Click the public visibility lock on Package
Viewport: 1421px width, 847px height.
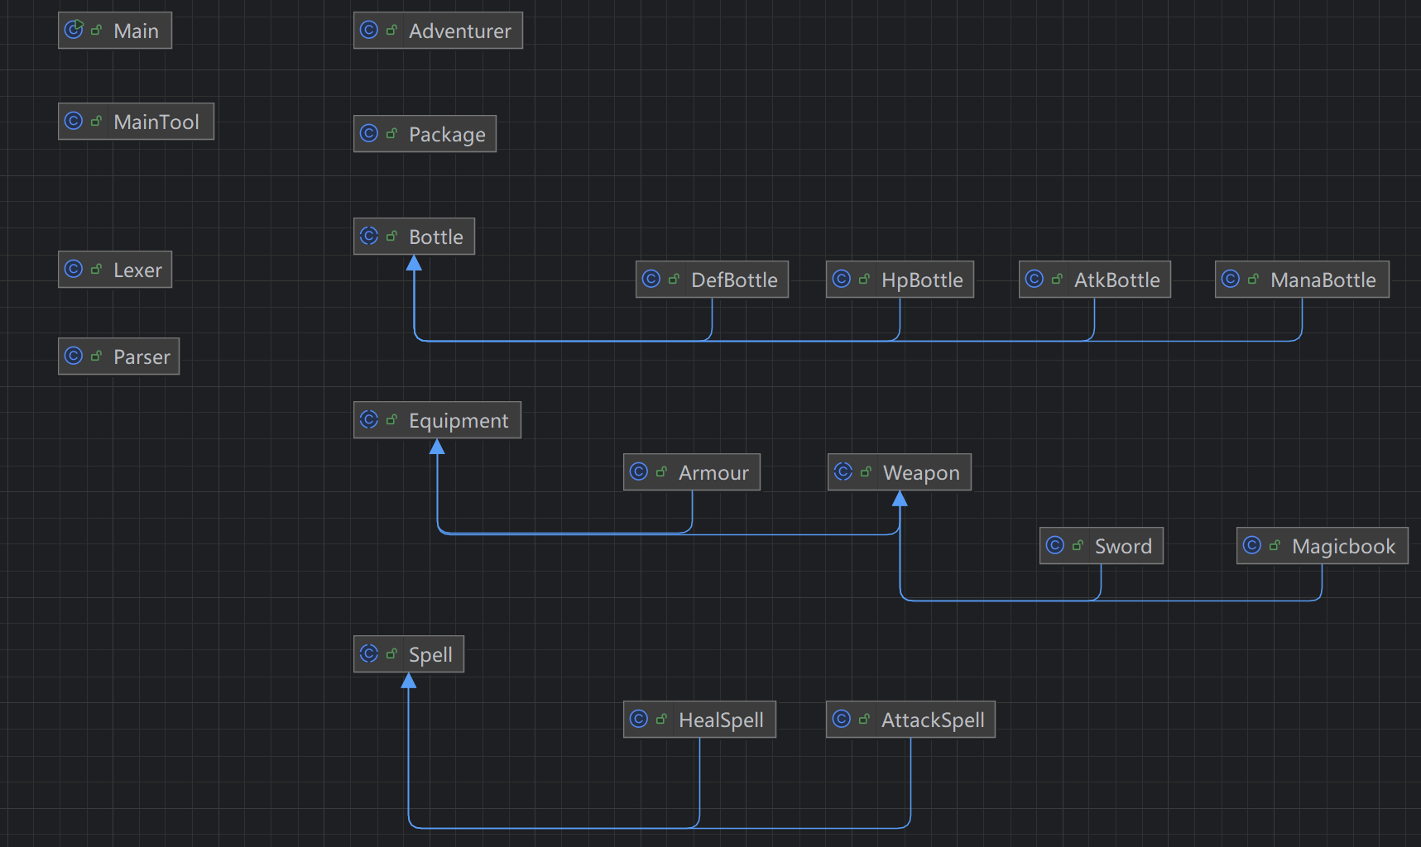point(392,133)
